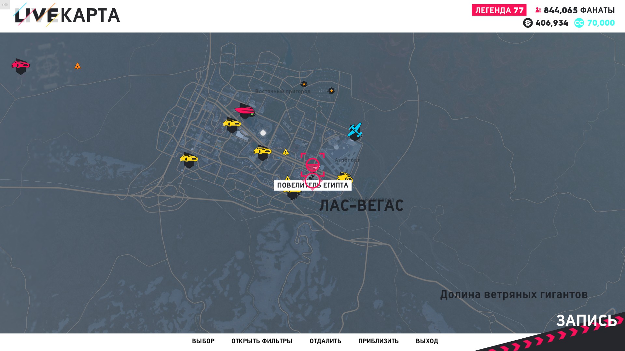Click the star marker above Восточный пригород
The width and height of the screenshot is (625, 351).
click(304, 84)
